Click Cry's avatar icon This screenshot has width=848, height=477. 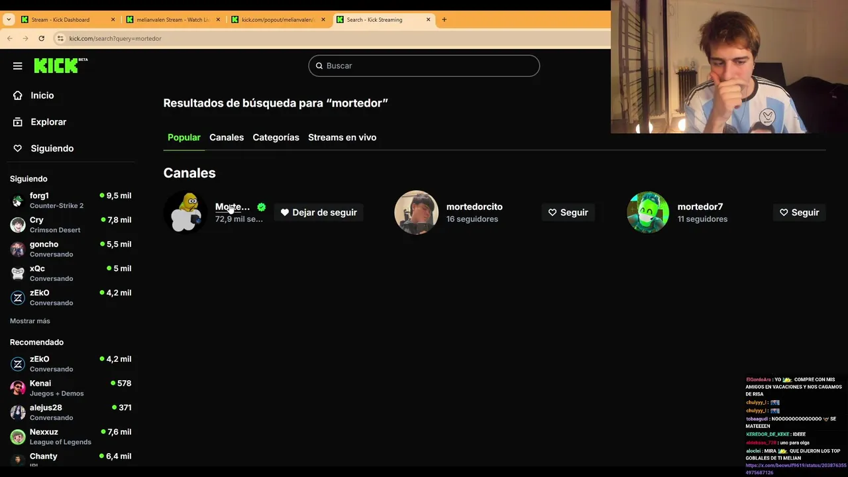click(x=18, y=225)
